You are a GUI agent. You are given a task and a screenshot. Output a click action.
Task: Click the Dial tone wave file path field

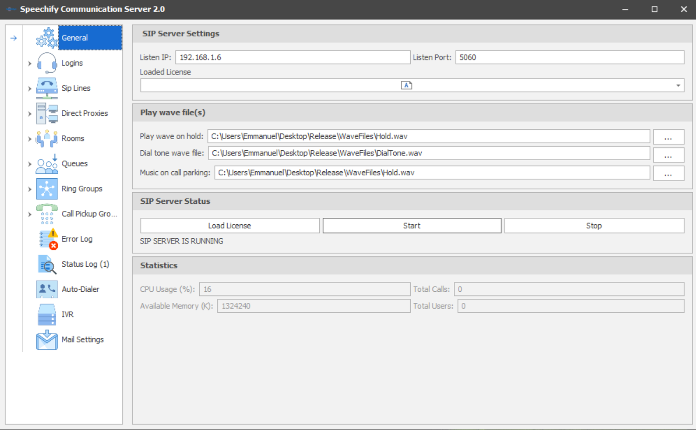pyautogui.click(x=429, y=153)
